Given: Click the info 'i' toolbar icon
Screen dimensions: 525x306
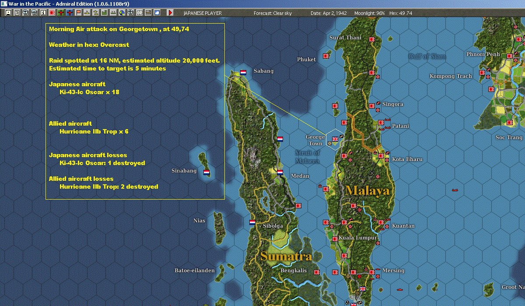Looking at the screenshot, I should (x=43, y=13).
